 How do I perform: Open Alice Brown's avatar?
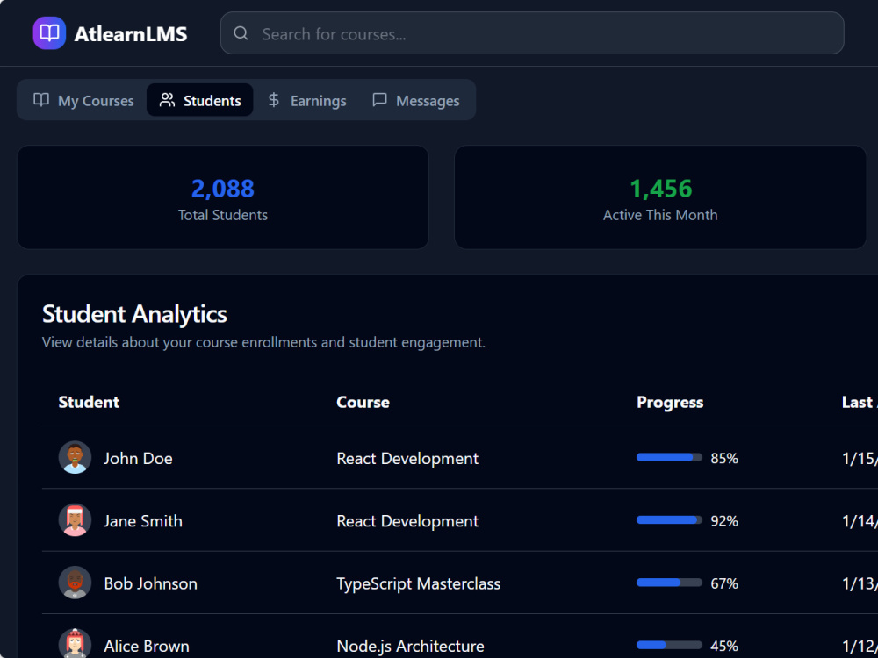tap(75, 643)
